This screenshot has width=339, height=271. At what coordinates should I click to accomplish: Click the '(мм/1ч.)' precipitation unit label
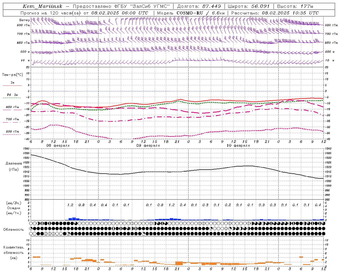pyautogui.click(x=13, y=213)
